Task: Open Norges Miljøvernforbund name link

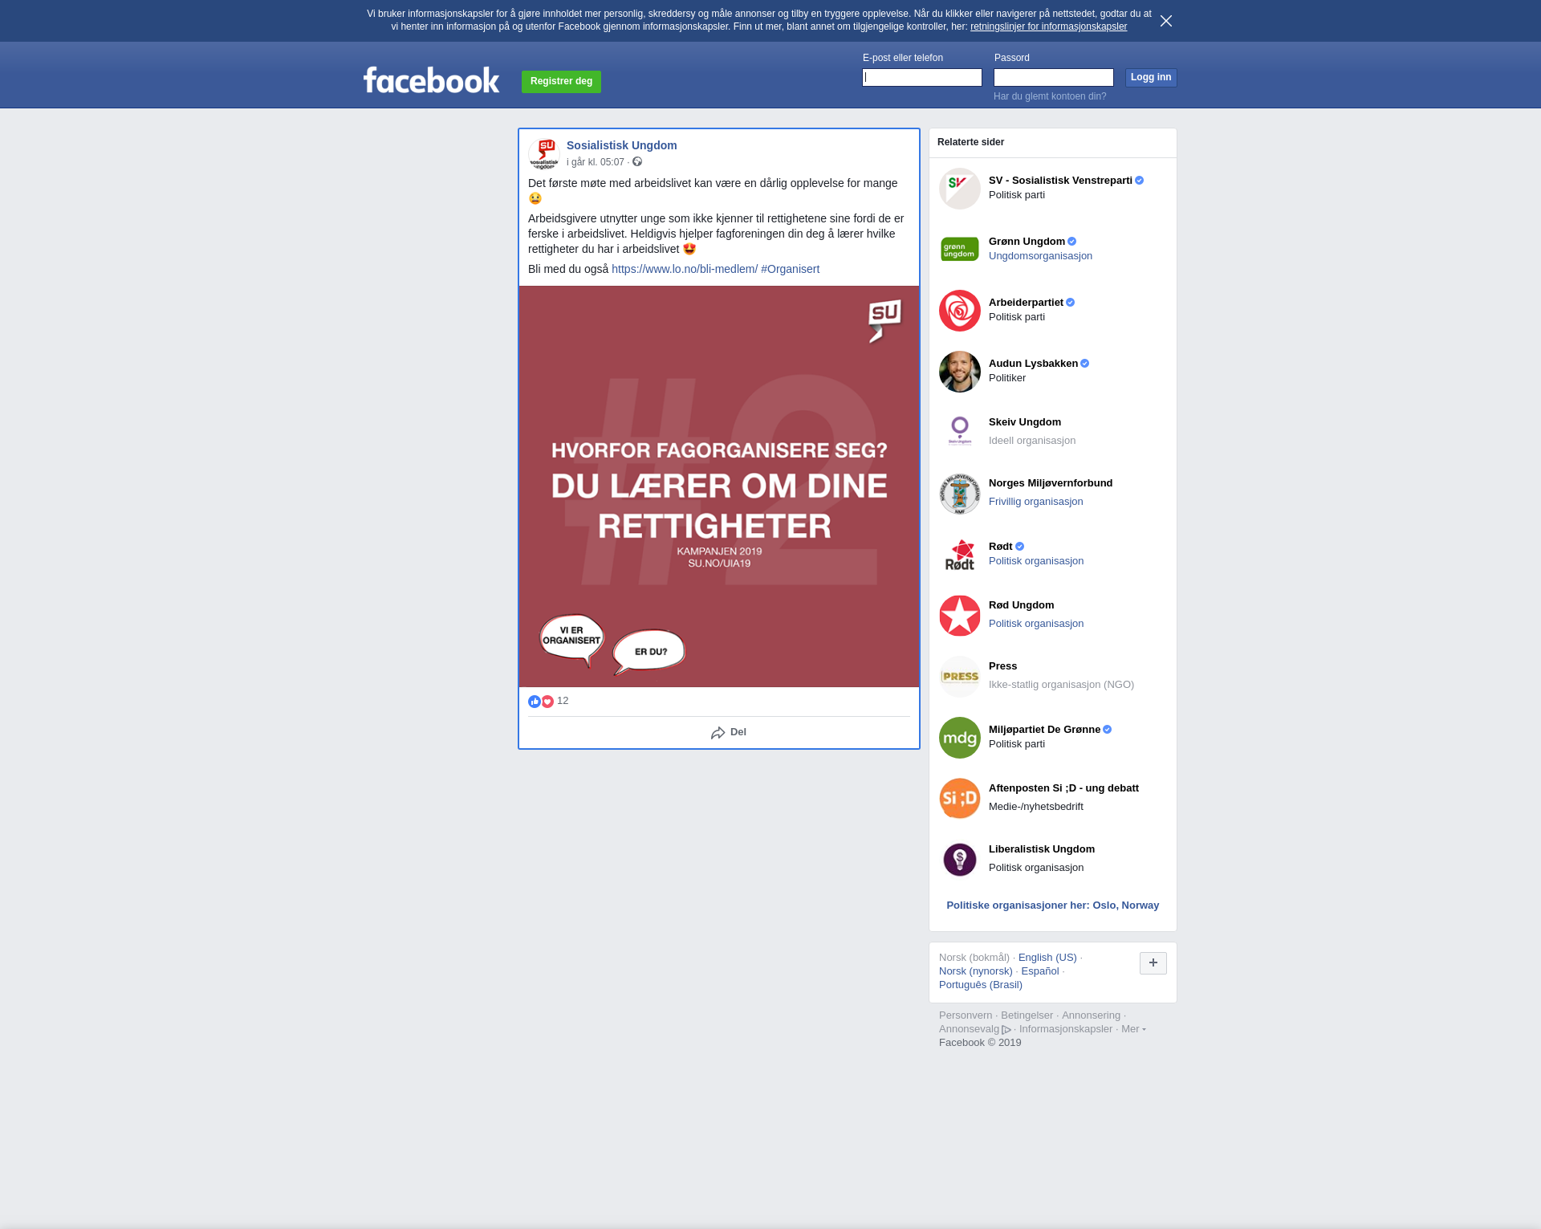Action: (1051, 483)
